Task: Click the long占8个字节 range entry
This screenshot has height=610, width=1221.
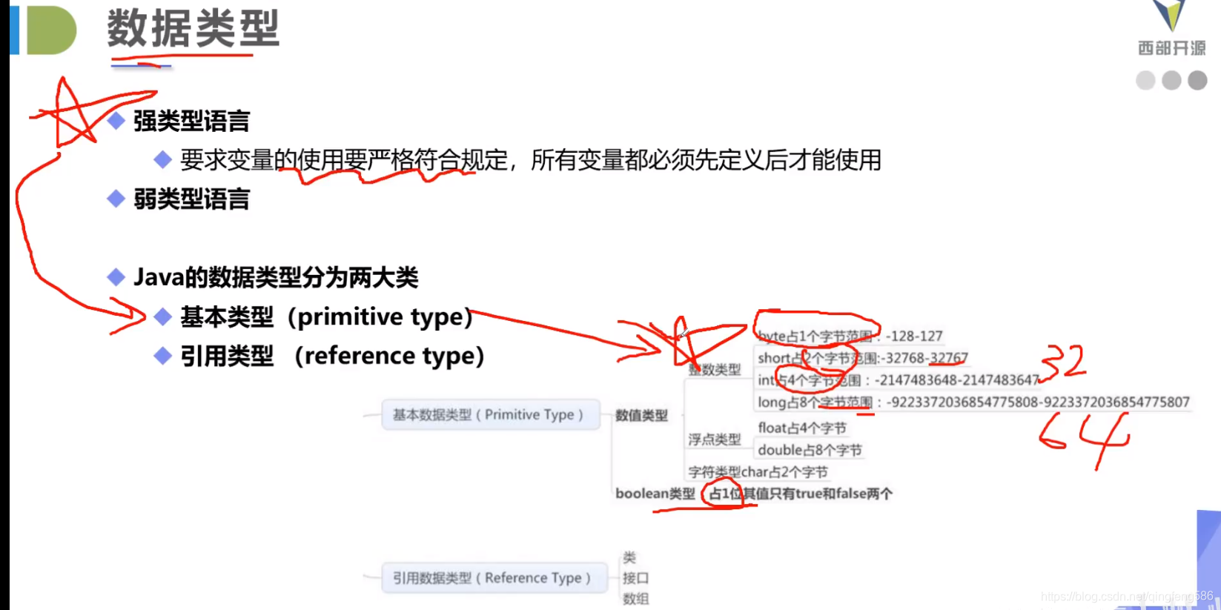Action: click(973, 402)
